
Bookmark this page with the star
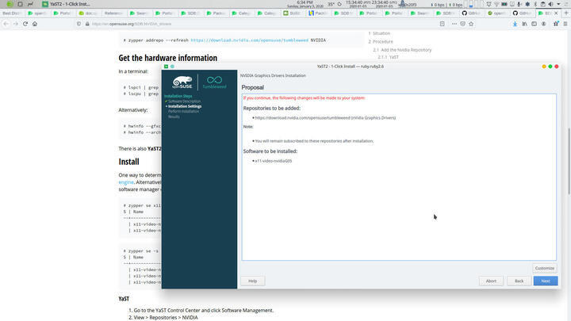[471, 24]
